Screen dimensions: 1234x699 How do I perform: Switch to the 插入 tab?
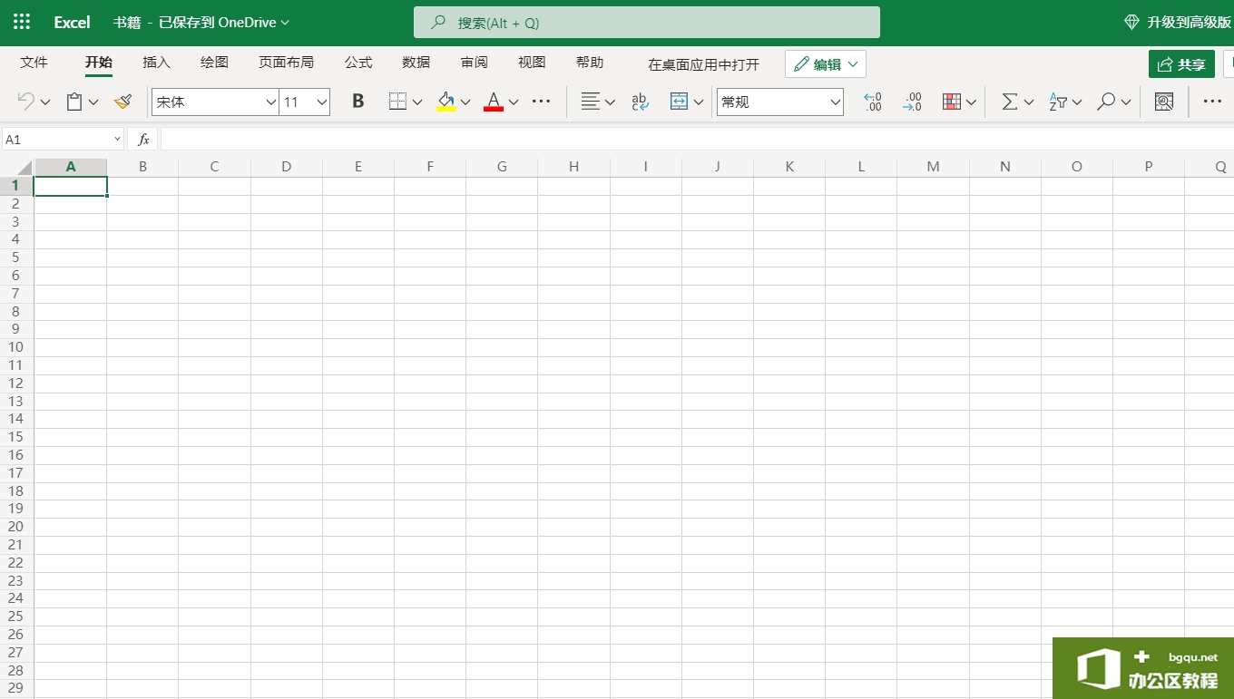point(157,63)
